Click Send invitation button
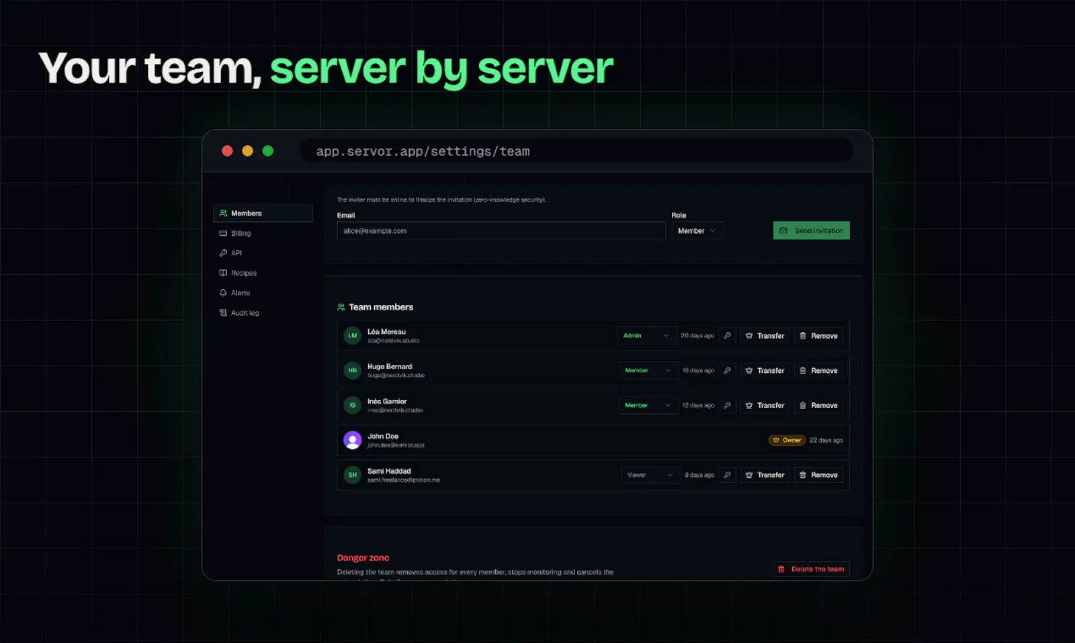1075x643 pixels. 811,230
